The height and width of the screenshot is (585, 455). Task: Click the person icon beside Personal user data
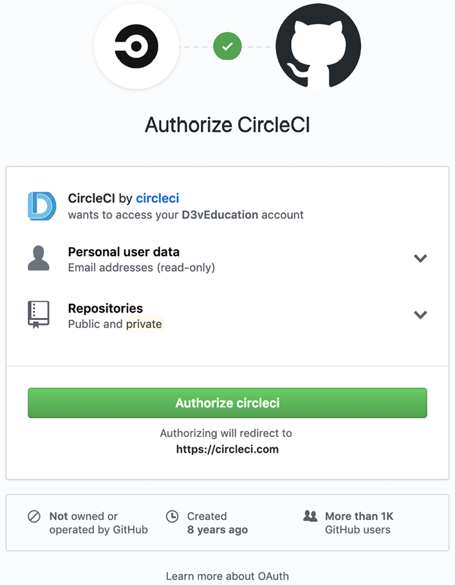click(x=40, y=257)
